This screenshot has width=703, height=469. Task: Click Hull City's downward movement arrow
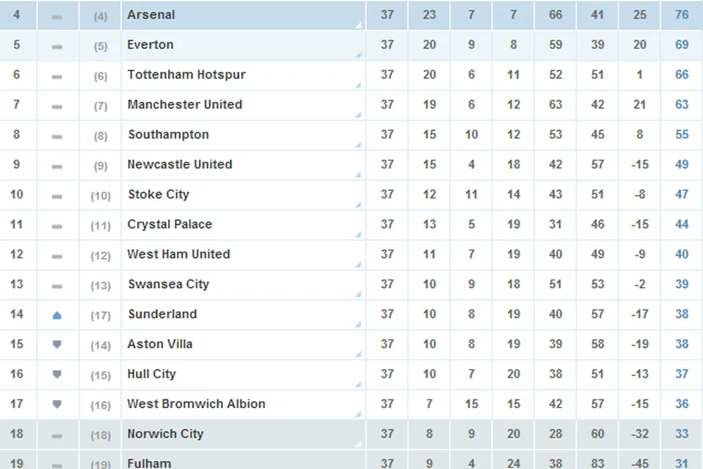57,375
